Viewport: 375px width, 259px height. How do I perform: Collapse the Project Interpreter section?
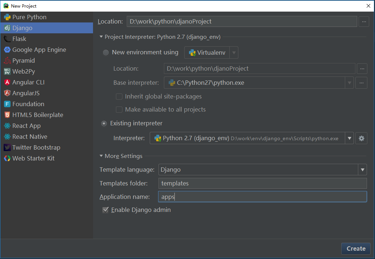click(101, 37)
